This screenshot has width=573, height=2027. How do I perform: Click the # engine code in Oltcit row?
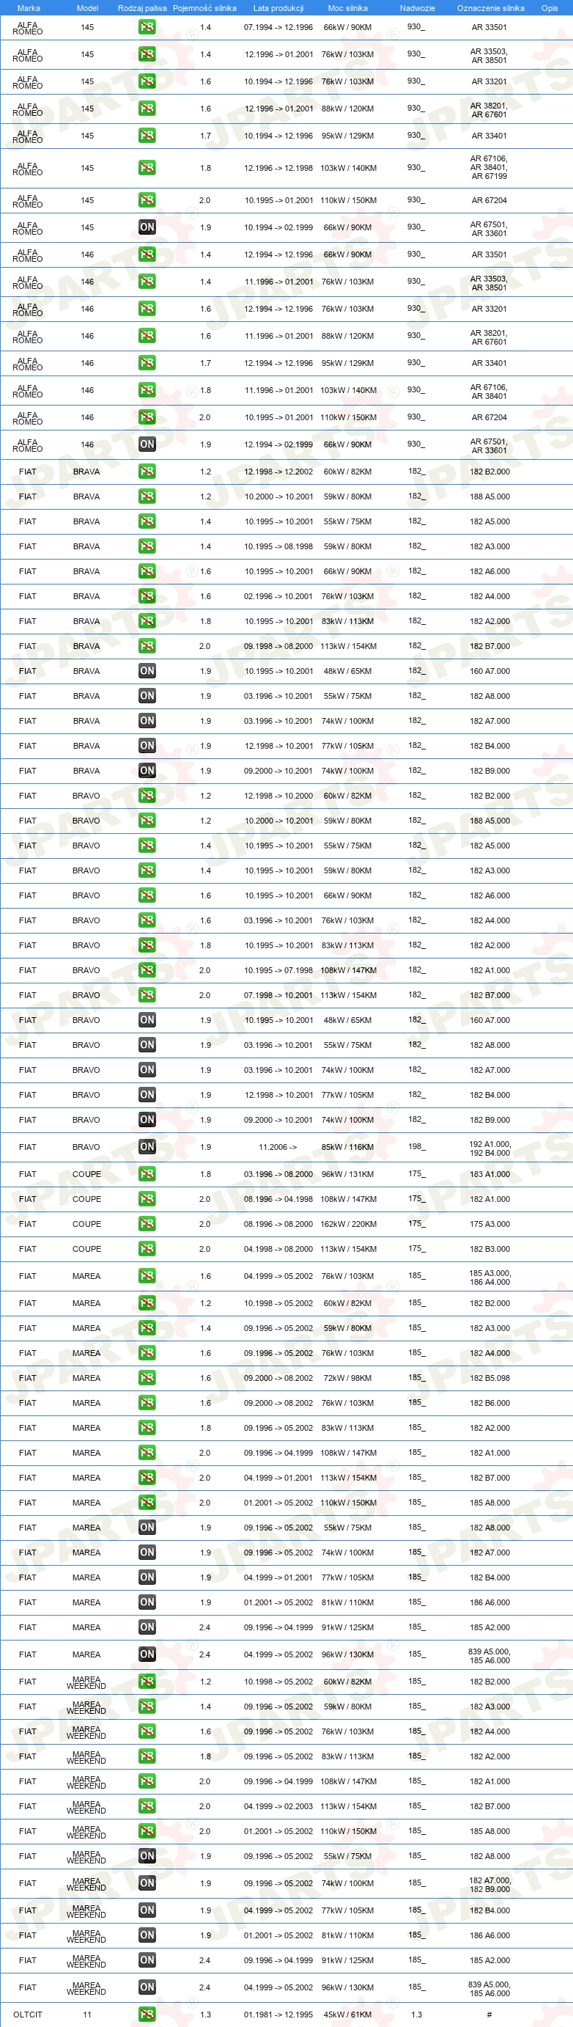[x=489, y=2015]
